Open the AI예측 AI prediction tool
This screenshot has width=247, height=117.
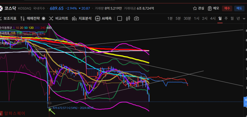[x=103, y=19]
